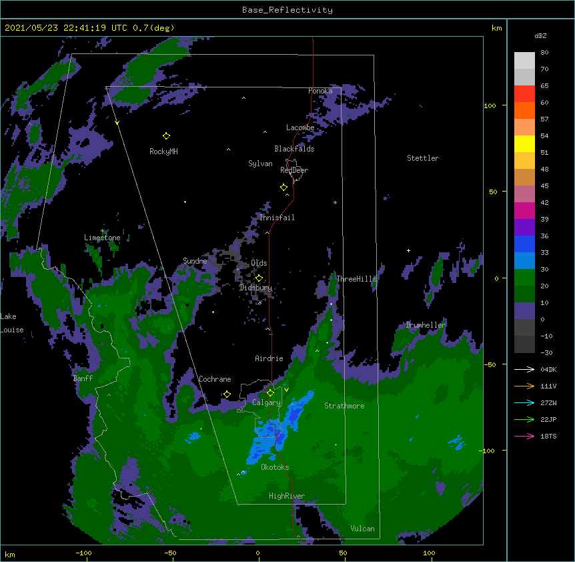Pick the bright orange 57-60 dBZ swatch
575x562 pixels.
(x=524, y=110)
